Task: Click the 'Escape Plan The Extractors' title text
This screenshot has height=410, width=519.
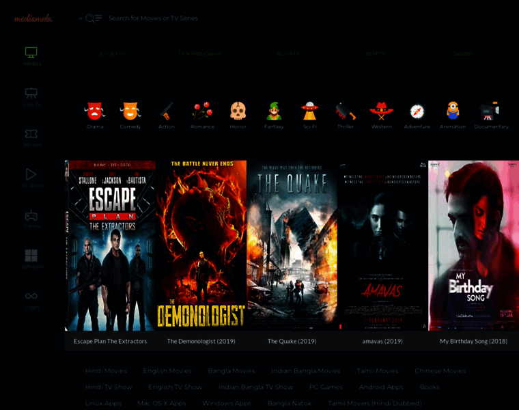Action: click(x=110, y=341)
